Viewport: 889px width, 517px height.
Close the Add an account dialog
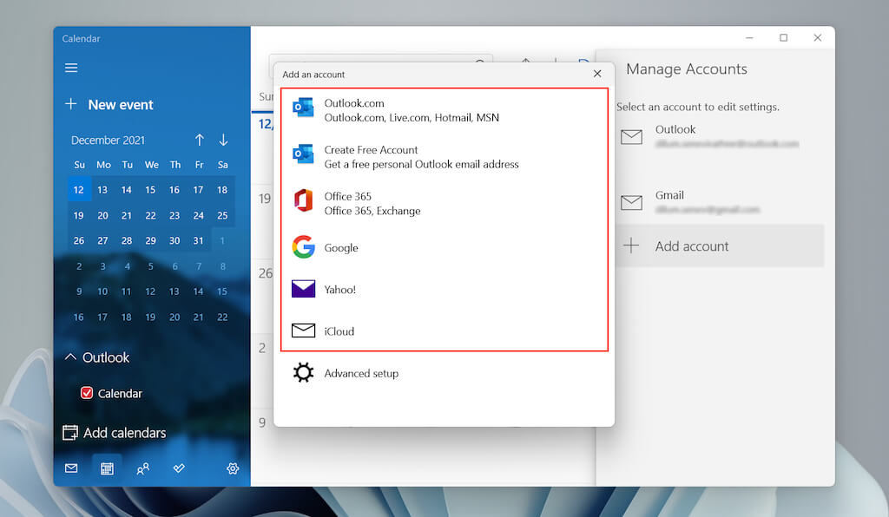pyautogui.click(x=597, y=74)
